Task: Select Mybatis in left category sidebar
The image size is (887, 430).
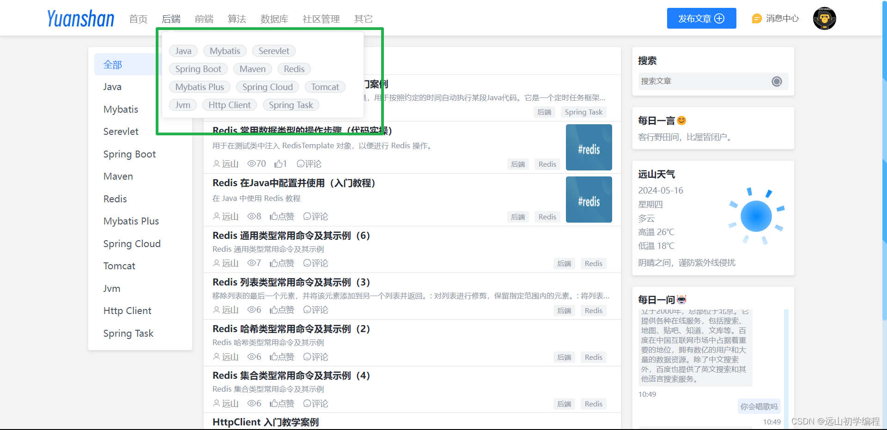Action: tap(121, 109)
